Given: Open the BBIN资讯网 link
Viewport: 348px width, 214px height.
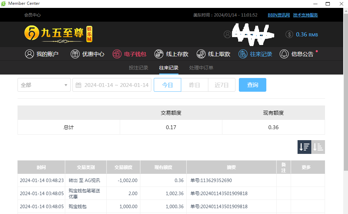Looking at the screenshot, I should point(279,15).
